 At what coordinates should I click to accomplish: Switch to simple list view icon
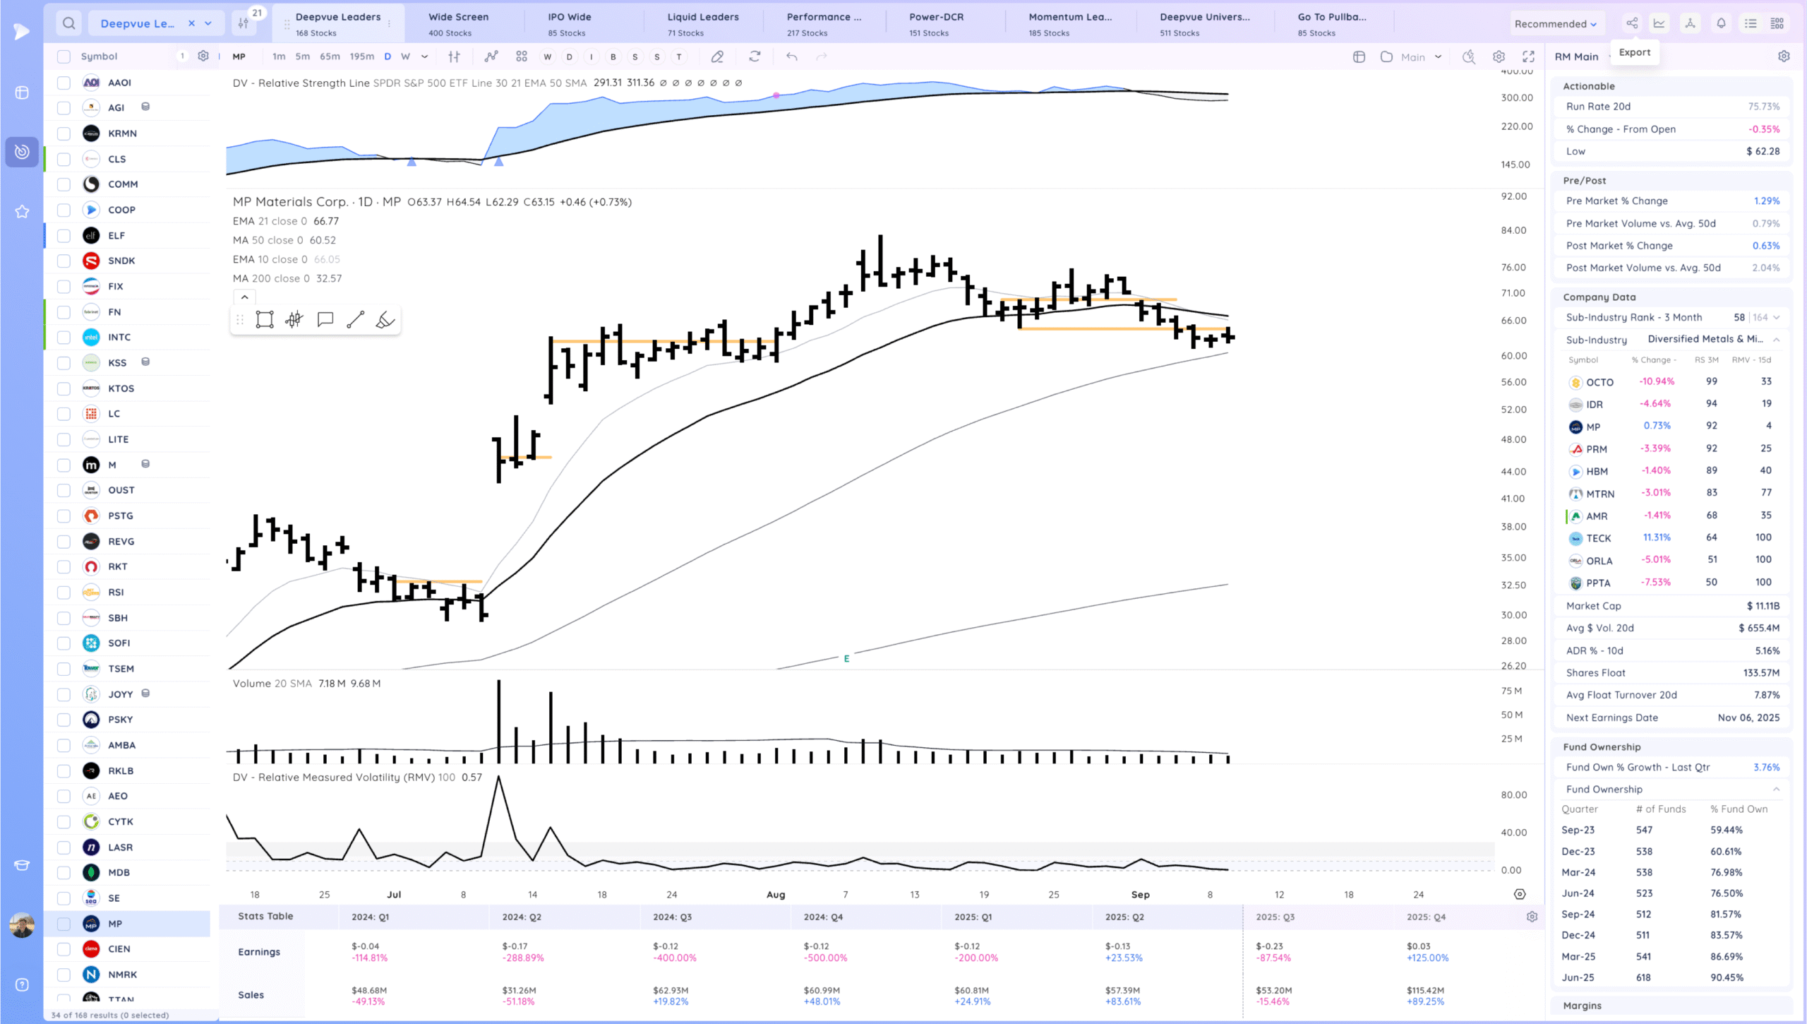tap(1751, 23)
